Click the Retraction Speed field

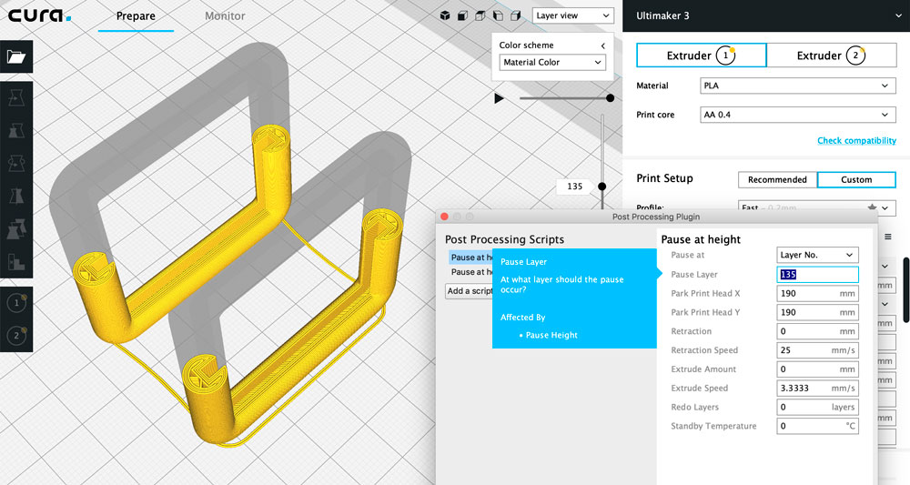coord(817,349)
